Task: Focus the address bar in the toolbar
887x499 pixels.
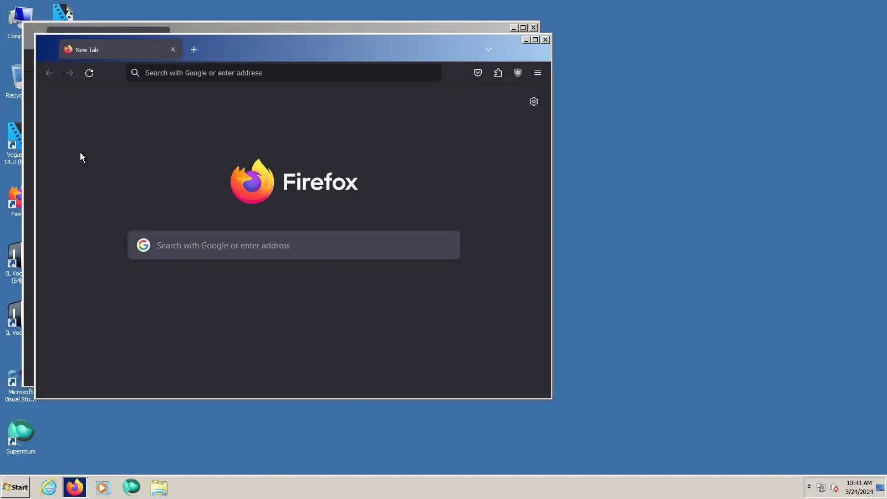Action: (284, 73)
